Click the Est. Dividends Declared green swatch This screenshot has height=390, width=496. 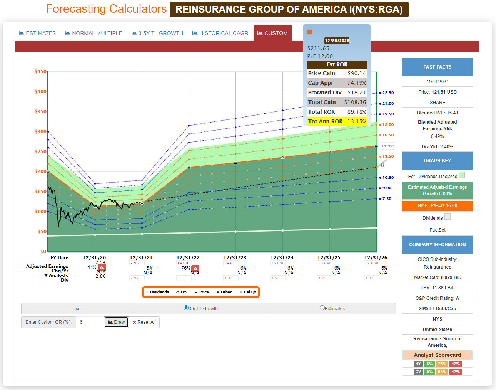pyautogui.click(x=462, y=175)
